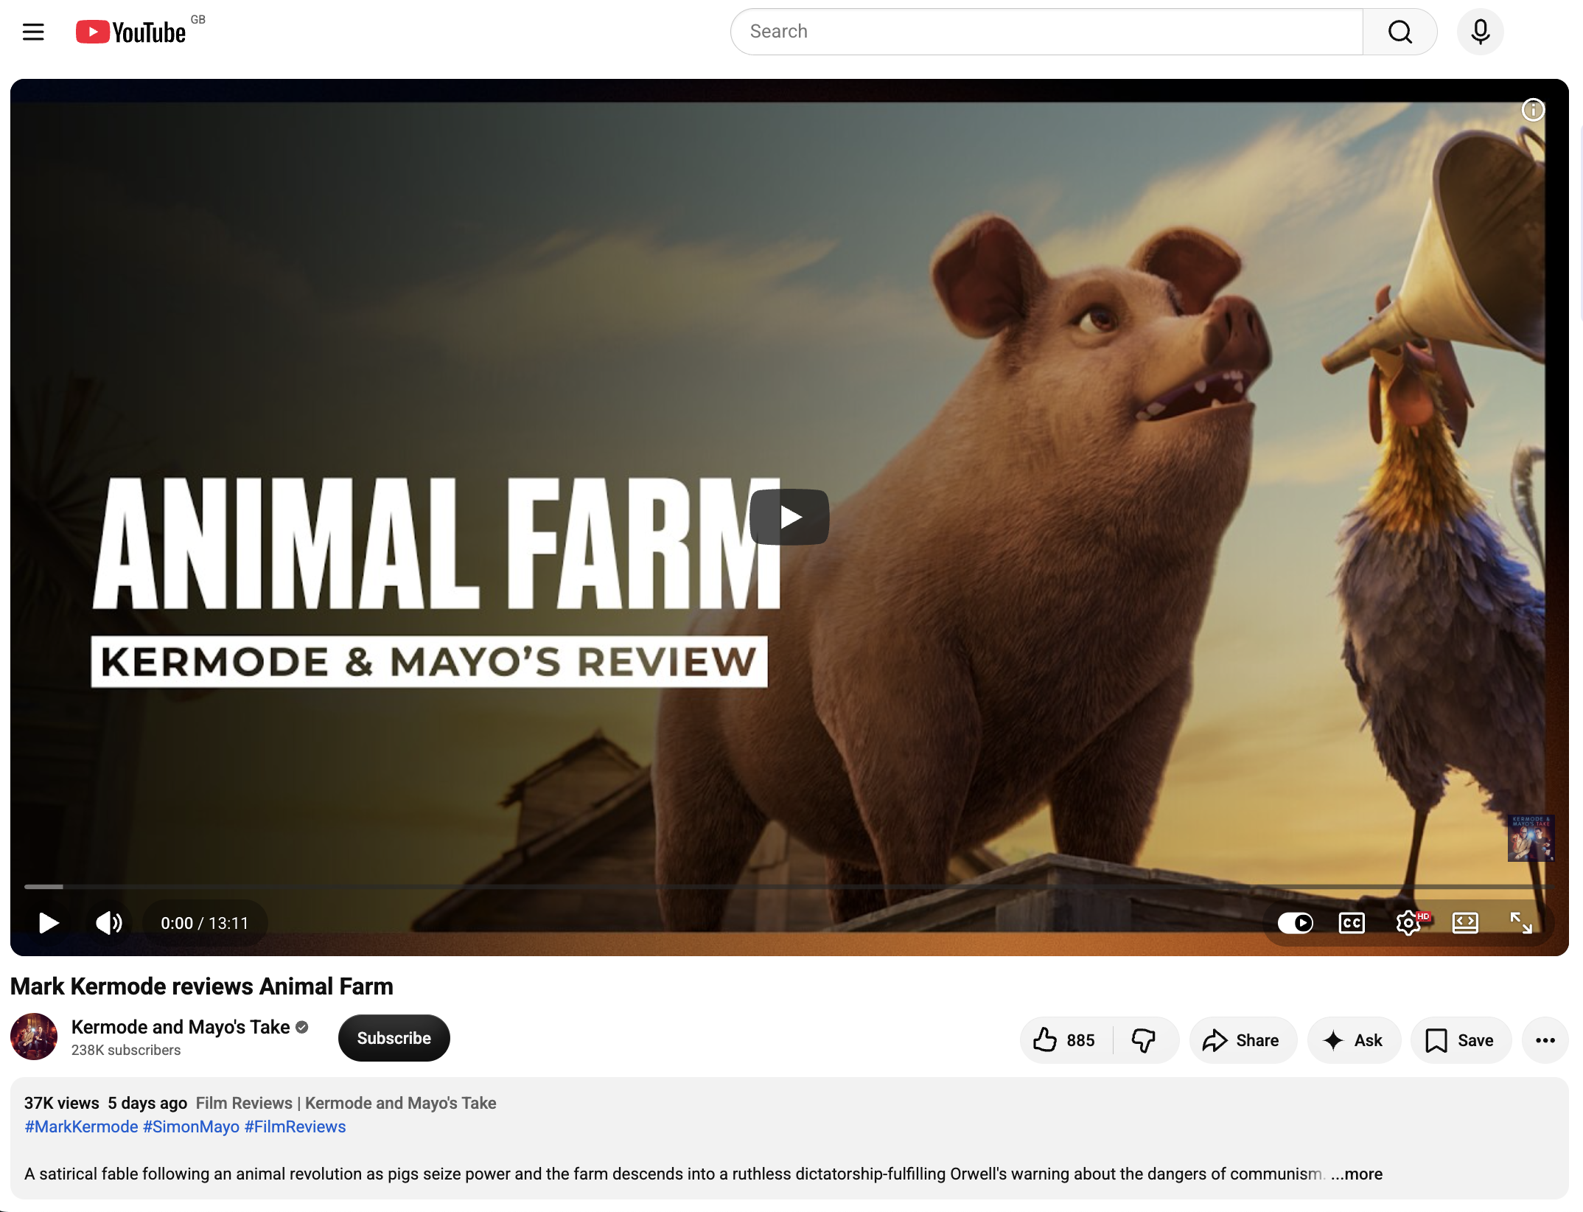This screenshot has height=1212, width=1583.
Task: Click the #SimonMayo hashtag
Action: (x=191, y=1126)
